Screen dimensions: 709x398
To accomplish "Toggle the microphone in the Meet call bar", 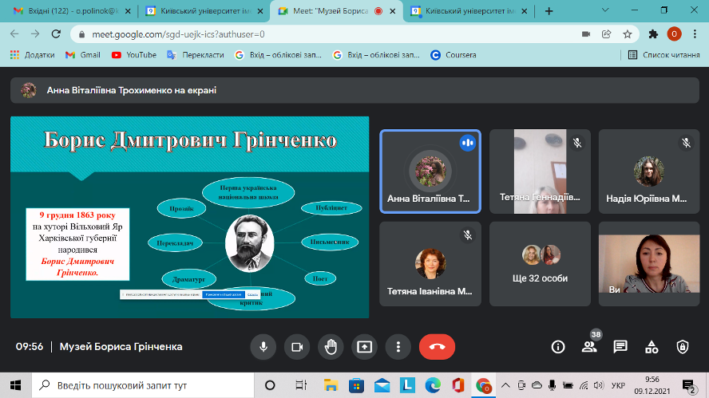I will 263,347.
